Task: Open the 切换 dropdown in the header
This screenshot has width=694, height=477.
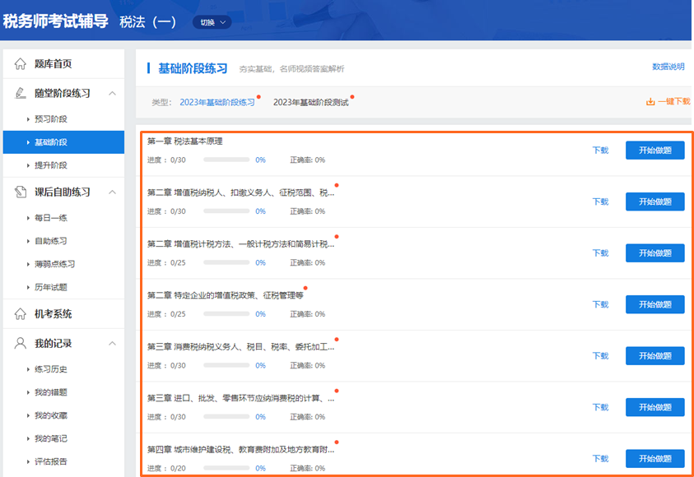Action: (211, 22)
